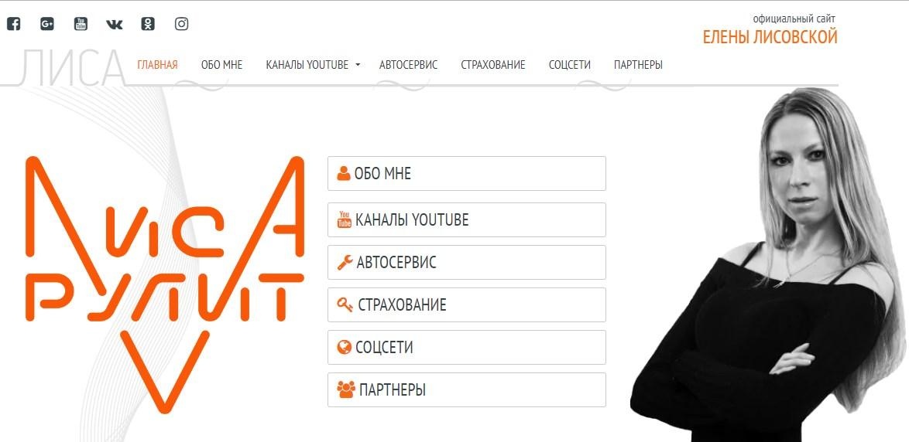
Task: Go to АВТОСЕРВИС in the top menu
Action: [408, 65]
